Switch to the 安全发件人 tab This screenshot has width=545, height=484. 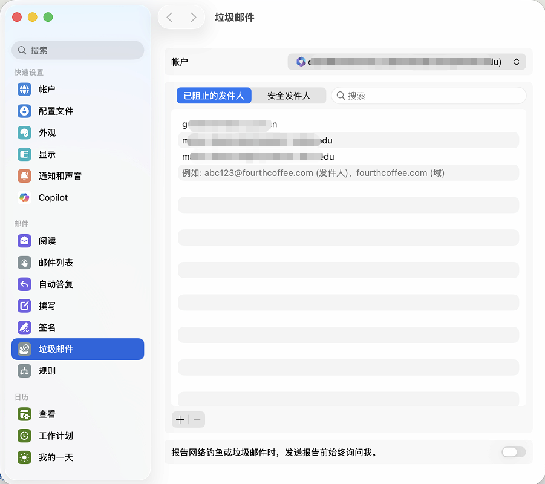point(289,96)
